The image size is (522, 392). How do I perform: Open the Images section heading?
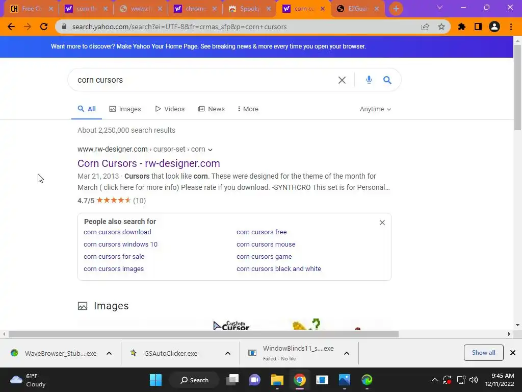click(111, 306)
